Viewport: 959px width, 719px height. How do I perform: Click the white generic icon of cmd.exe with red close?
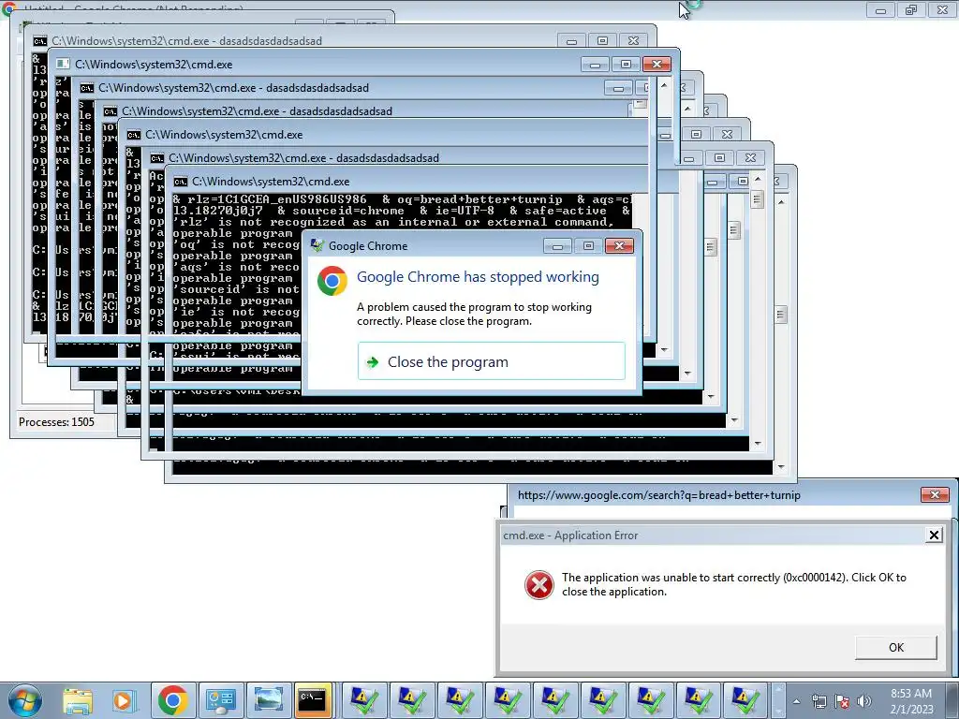tap(63, 65)
